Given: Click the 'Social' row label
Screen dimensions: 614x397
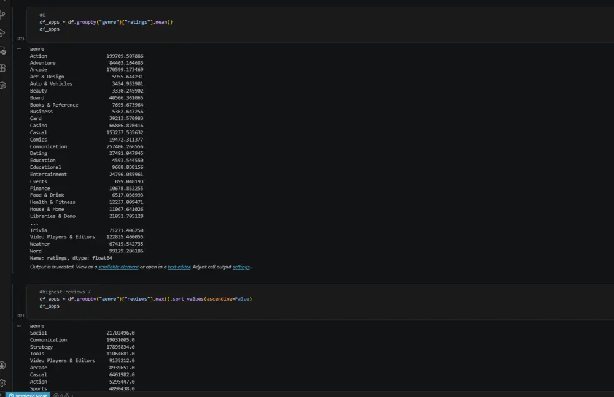Looking at the screenshot, I should coord(38,333).
